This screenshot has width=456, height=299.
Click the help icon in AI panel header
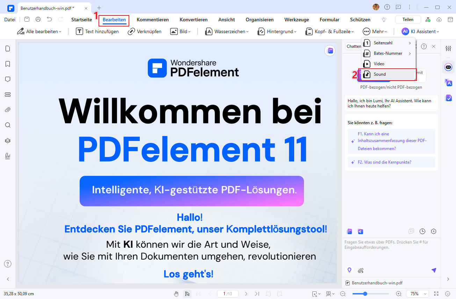[424, 46]
